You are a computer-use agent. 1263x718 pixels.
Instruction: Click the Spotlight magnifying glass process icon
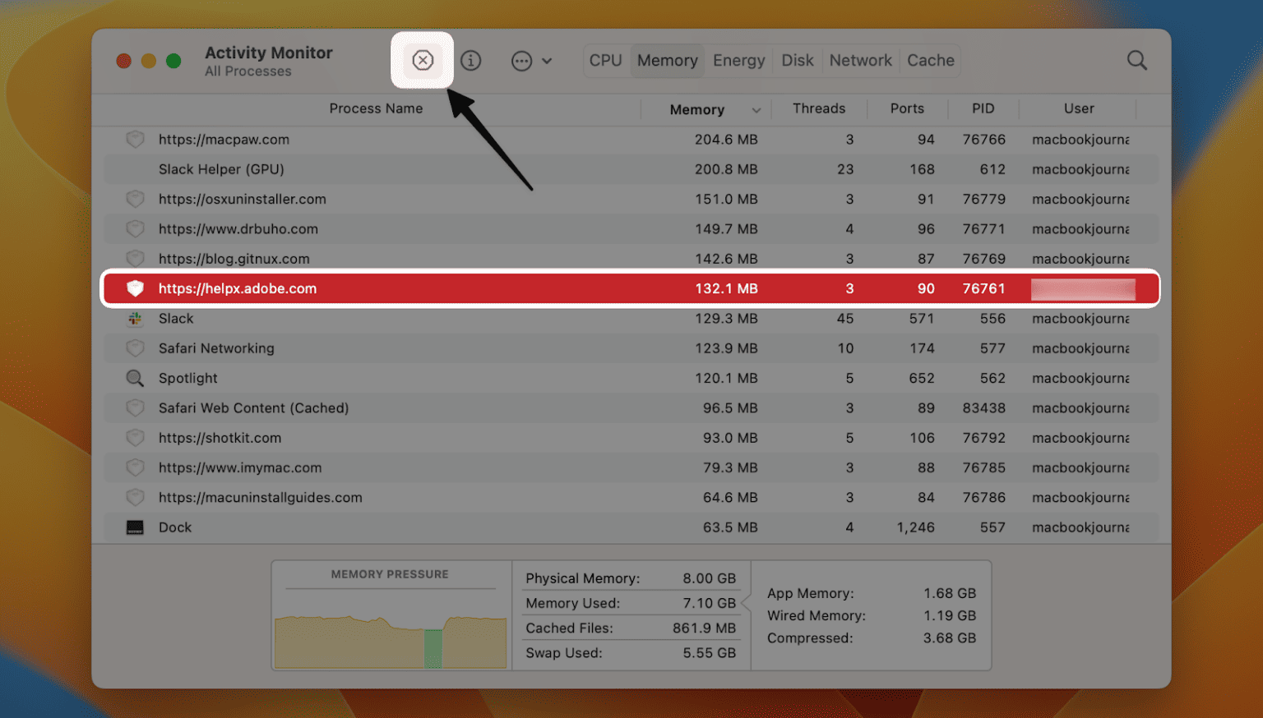click(135, 378)
